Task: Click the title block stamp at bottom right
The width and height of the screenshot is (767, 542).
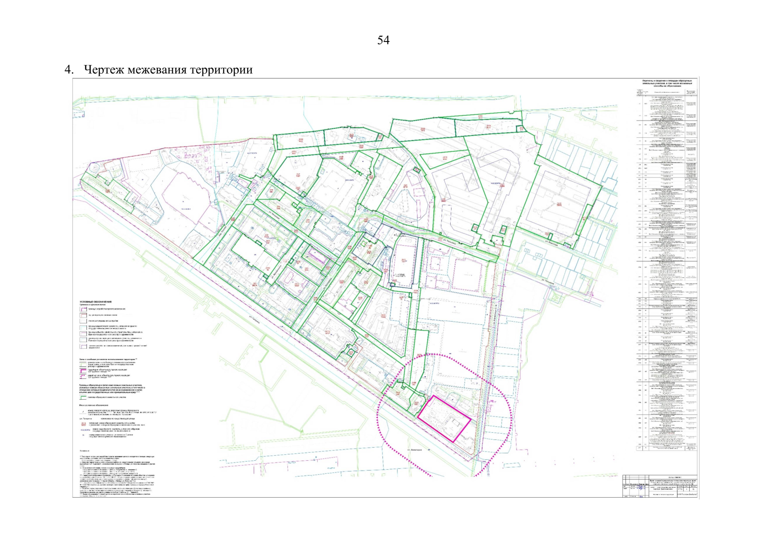Action: coord(660,486)
